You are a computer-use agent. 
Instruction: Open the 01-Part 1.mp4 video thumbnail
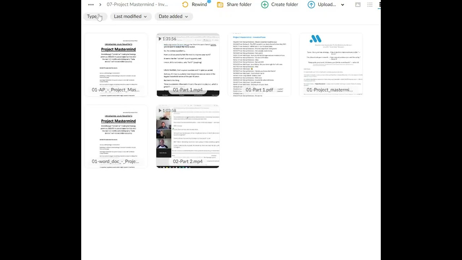[188, 65]
